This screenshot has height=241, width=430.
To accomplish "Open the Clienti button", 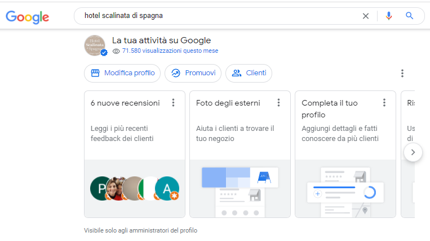I will (x=249, y=73).
